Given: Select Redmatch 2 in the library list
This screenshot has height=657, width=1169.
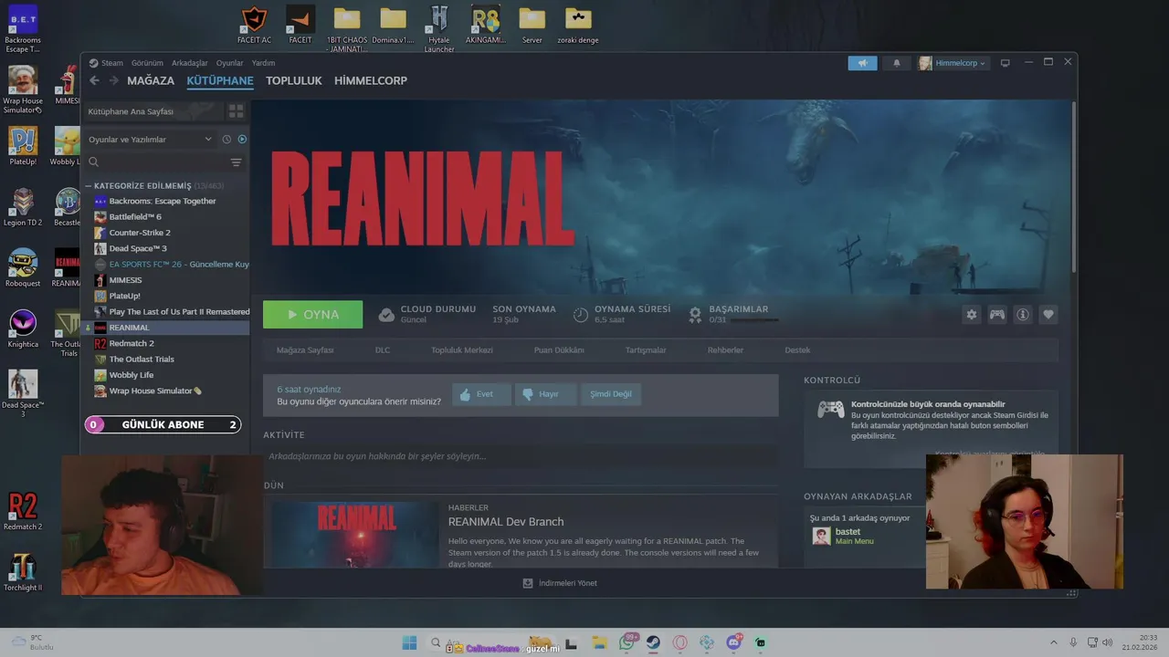Looking at the screenshot, I should point(165,343).
